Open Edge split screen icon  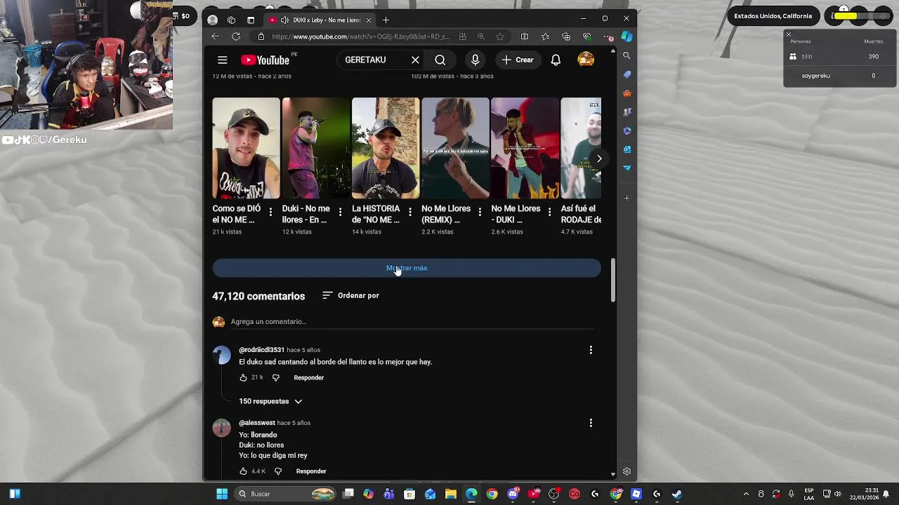525,36
